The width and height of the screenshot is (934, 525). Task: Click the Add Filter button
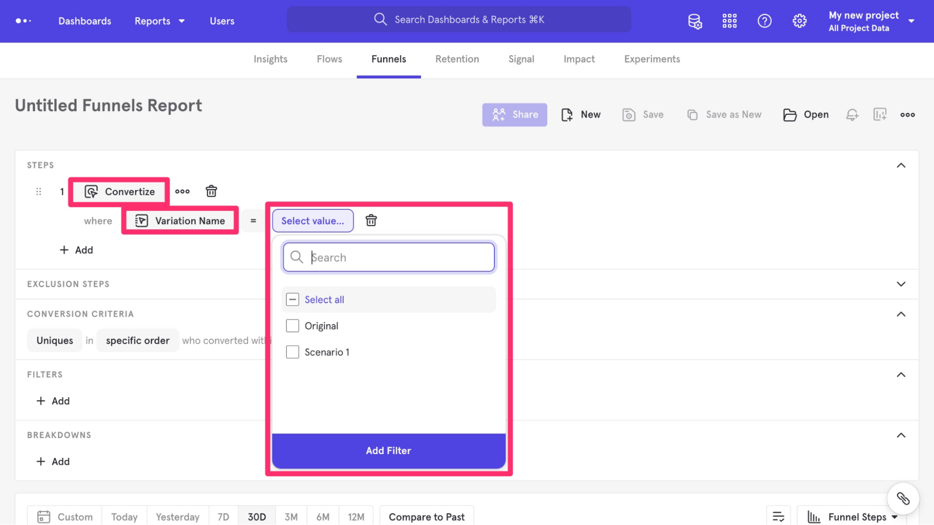click(389, 450)
